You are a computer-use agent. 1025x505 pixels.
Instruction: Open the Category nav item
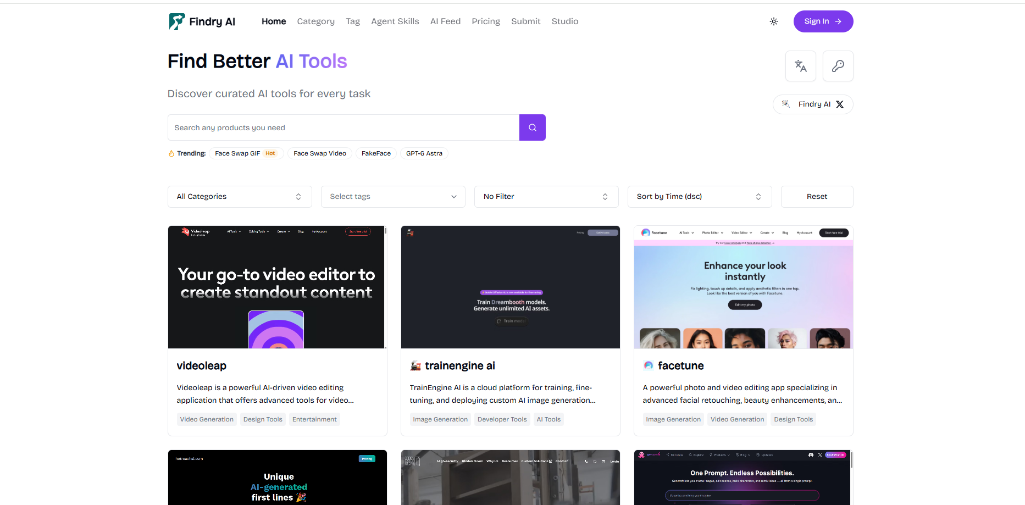coord(316,21)
